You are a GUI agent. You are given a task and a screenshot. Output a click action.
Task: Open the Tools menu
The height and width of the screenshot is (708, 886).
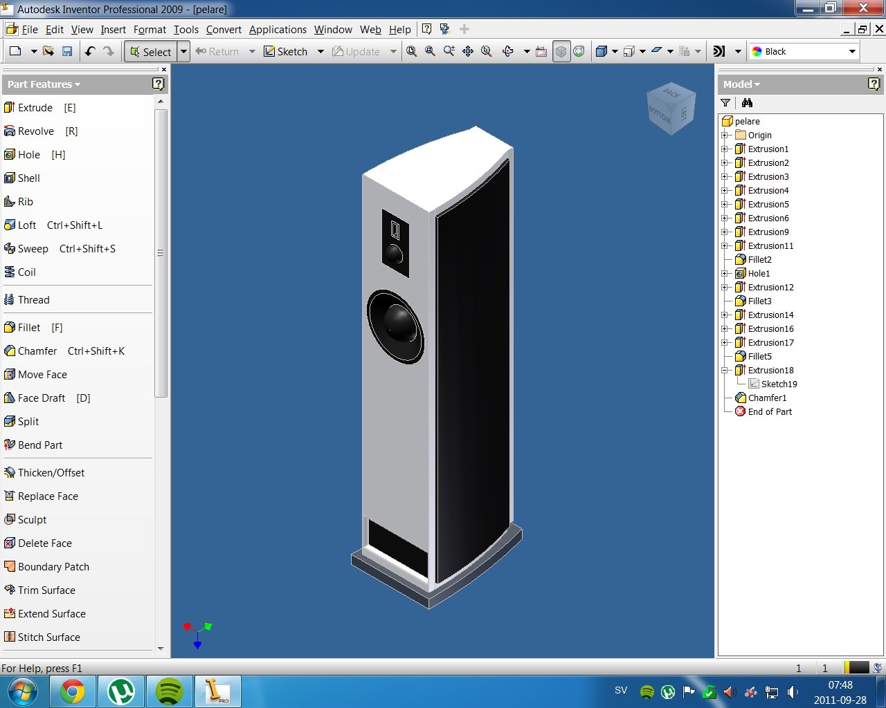click(x=186, y=30)
